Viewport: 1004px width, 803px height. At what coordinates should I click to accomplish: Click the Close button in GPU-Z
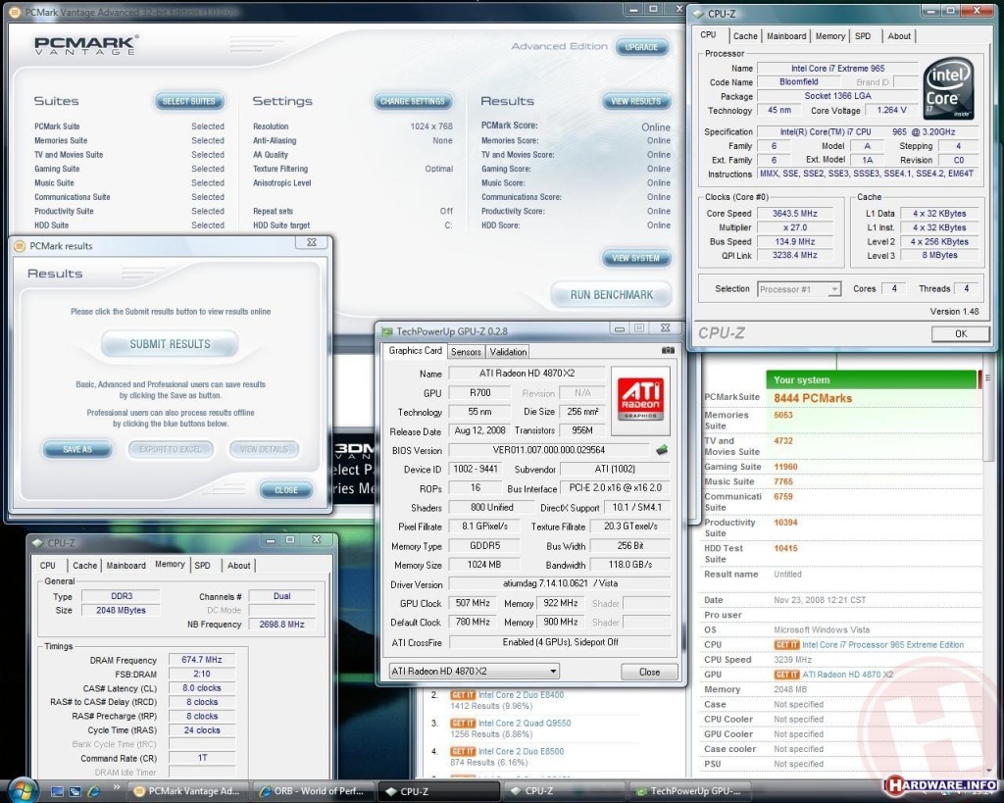click(x=649, y=672)
